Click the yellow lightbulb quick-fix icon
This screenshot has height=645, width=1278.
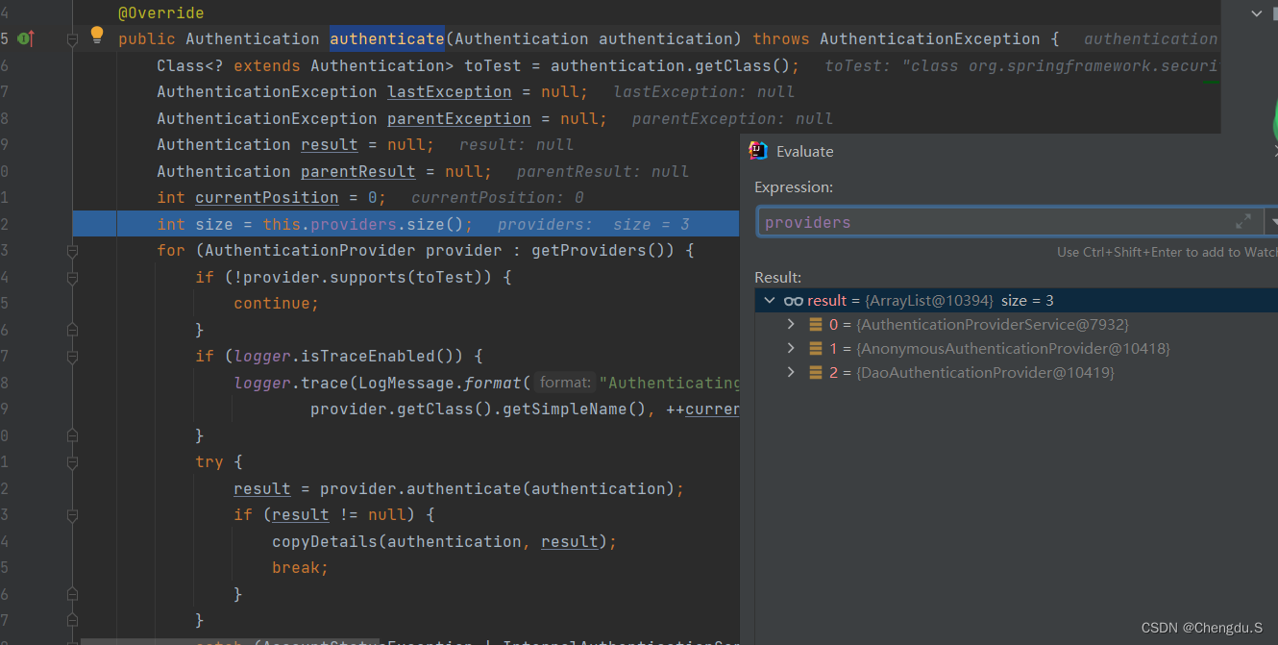(97, 36)
